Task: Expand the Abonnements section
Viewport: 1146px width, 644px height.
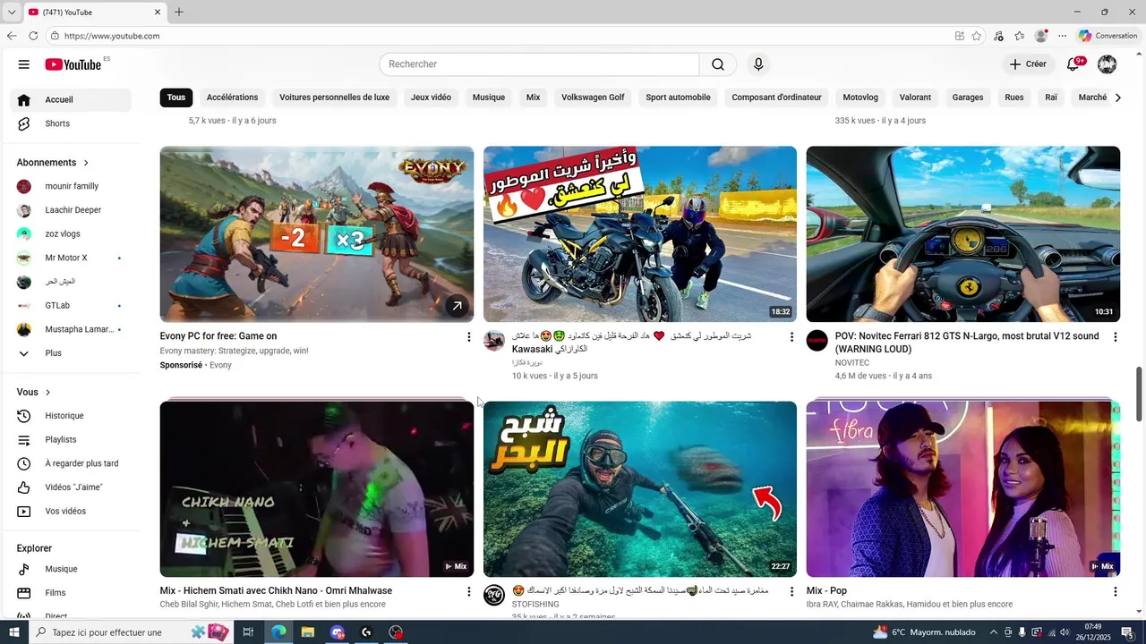Action: pos(53,163)
